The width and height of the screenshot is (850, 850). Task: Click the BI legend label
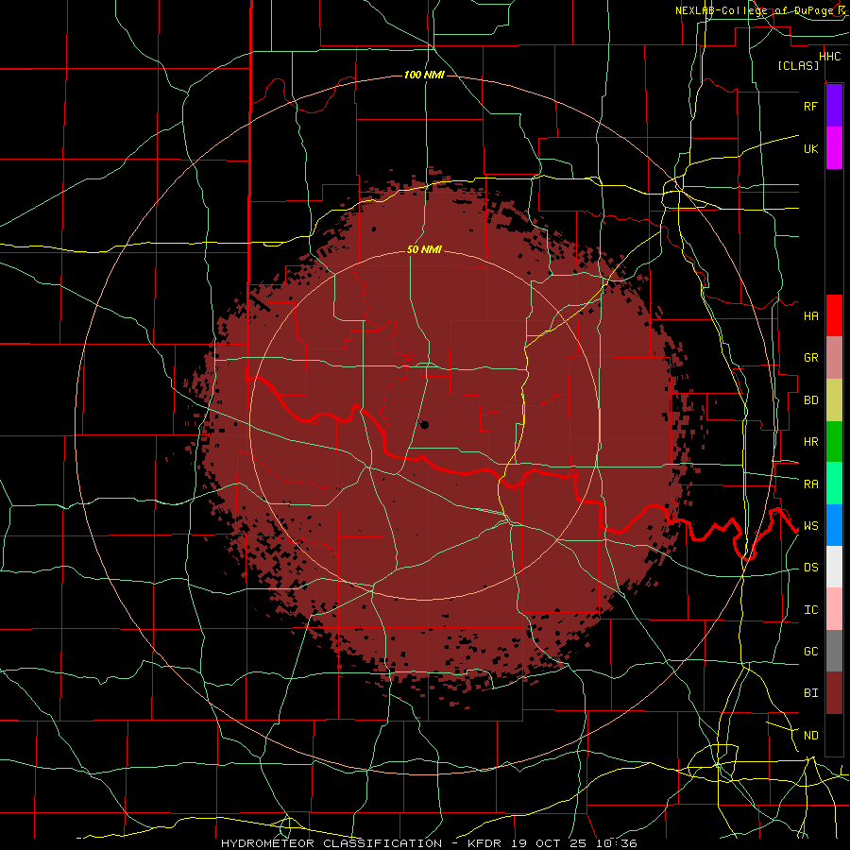point(810,693)
